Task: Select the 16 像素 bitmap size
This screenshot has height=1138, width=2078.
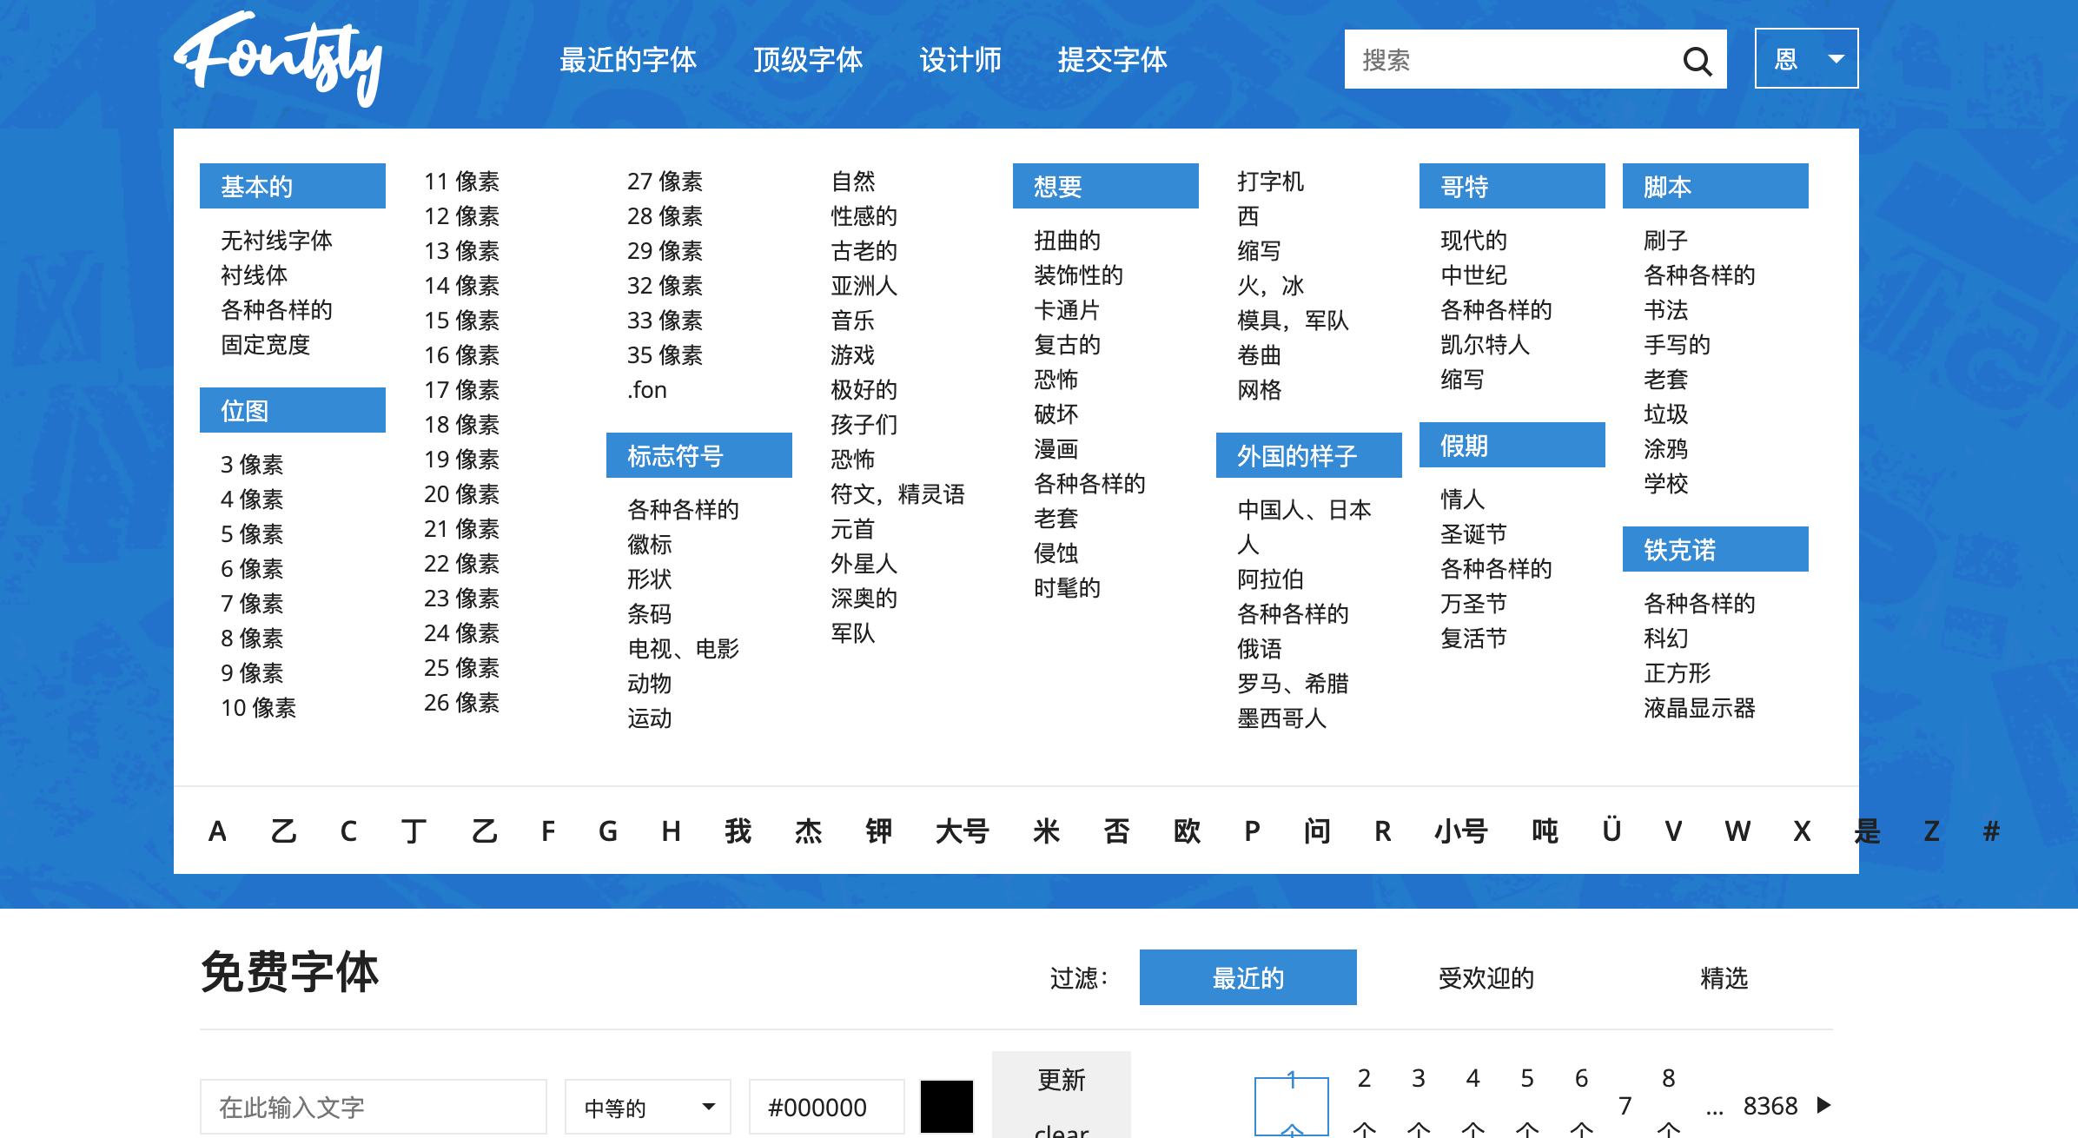Action: pyautogui.click(x=461, y=355)
